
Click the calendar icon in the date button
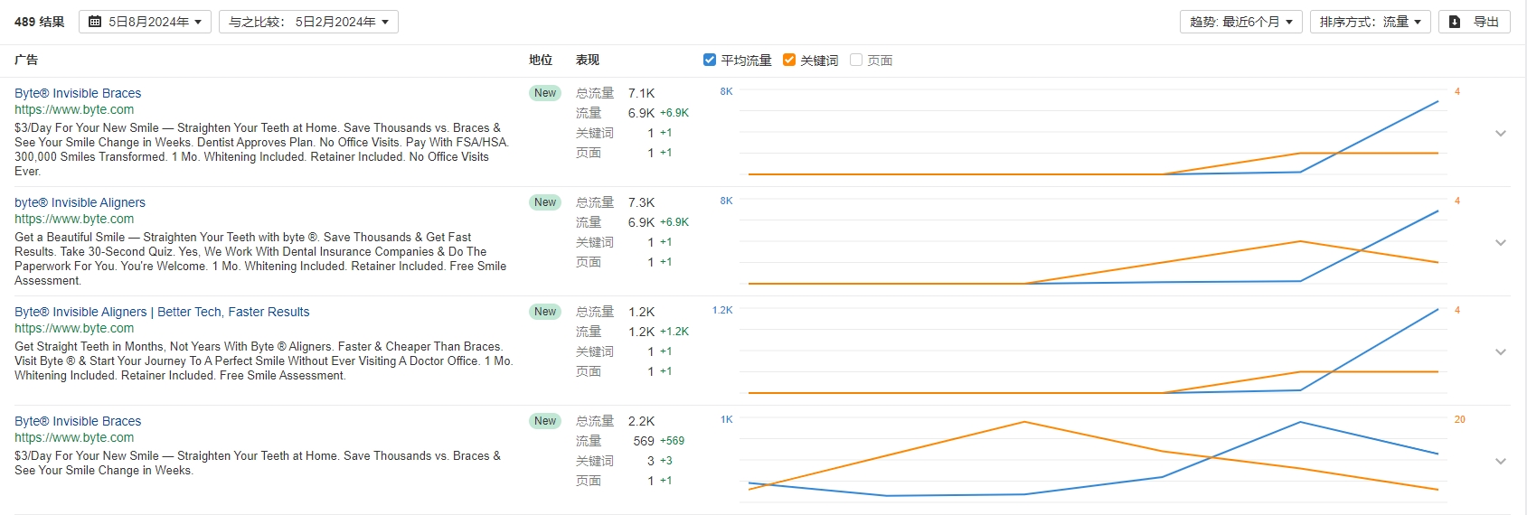[x=94, y=22]
